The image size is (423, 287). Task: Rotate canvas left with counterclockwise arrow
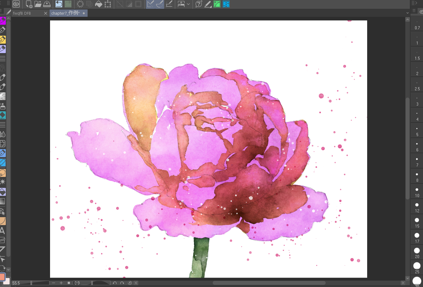[115, 283]
